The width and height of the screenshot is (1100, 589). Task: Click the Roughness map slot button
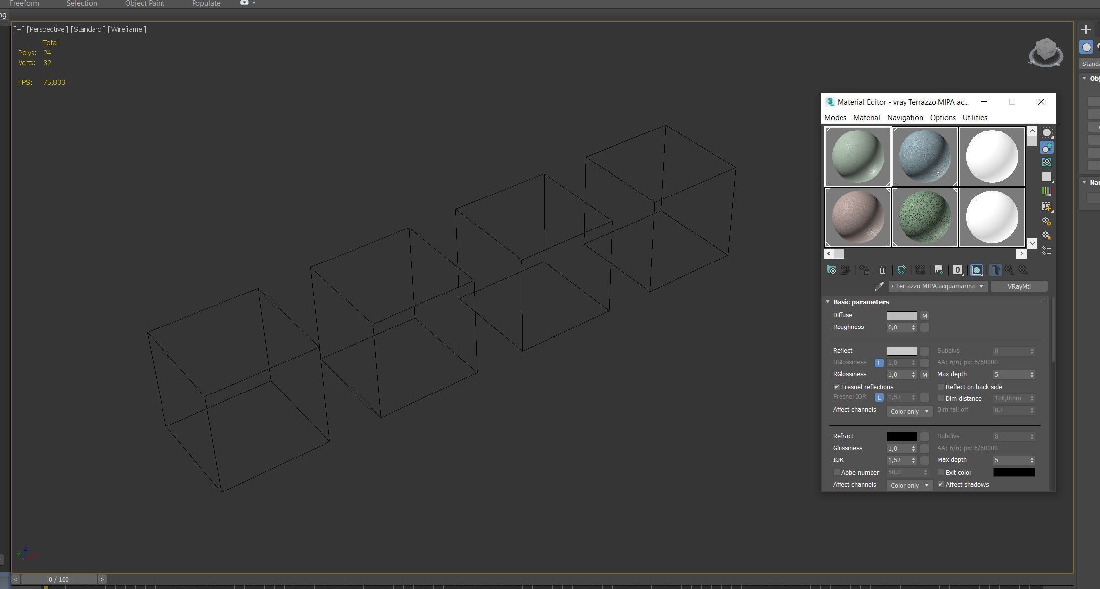tap(924, 327)
